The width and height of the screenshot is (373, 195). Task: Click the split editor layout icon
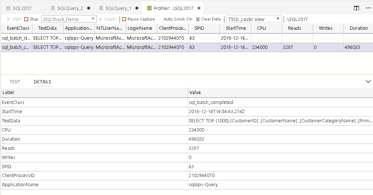click(356, 8)
